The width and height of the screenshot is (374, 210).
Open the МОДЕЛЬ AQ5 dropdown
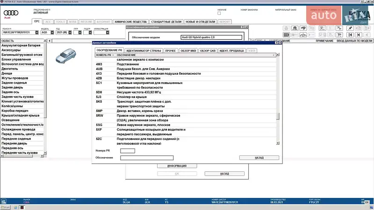[52, 33]
